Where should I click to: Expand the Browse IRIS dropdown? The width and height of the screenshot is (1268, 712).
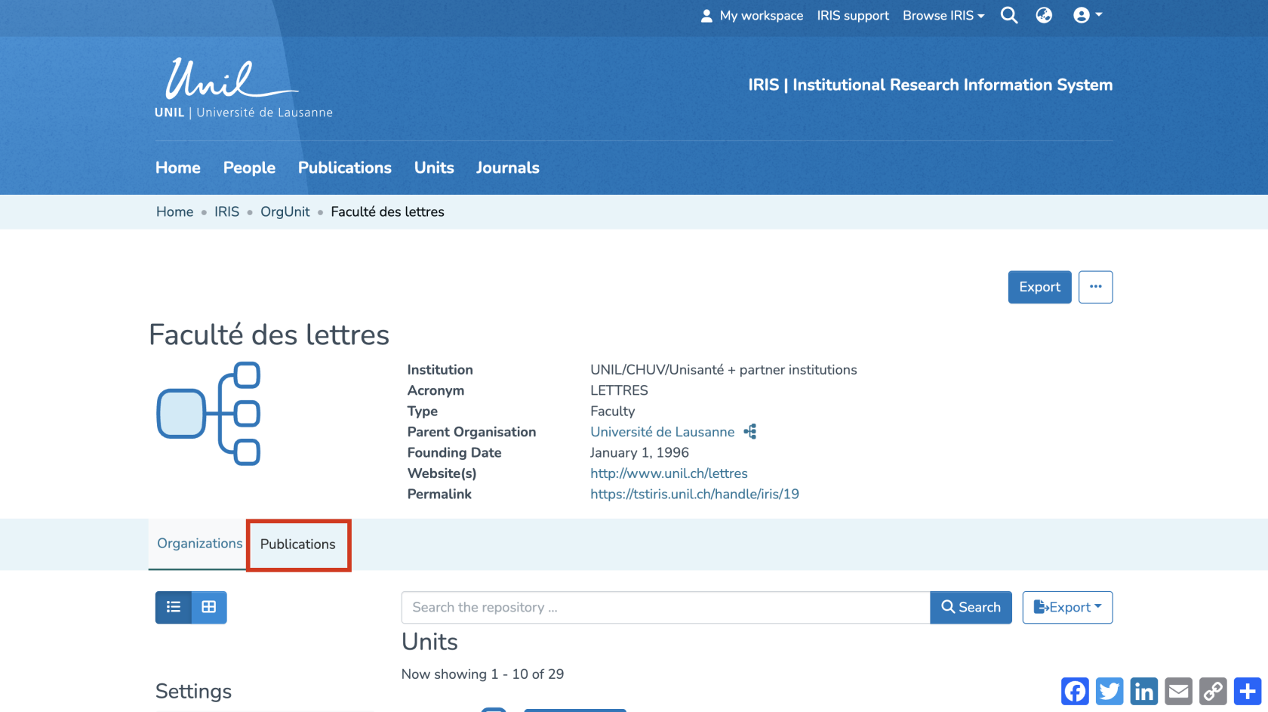(943, 15)
